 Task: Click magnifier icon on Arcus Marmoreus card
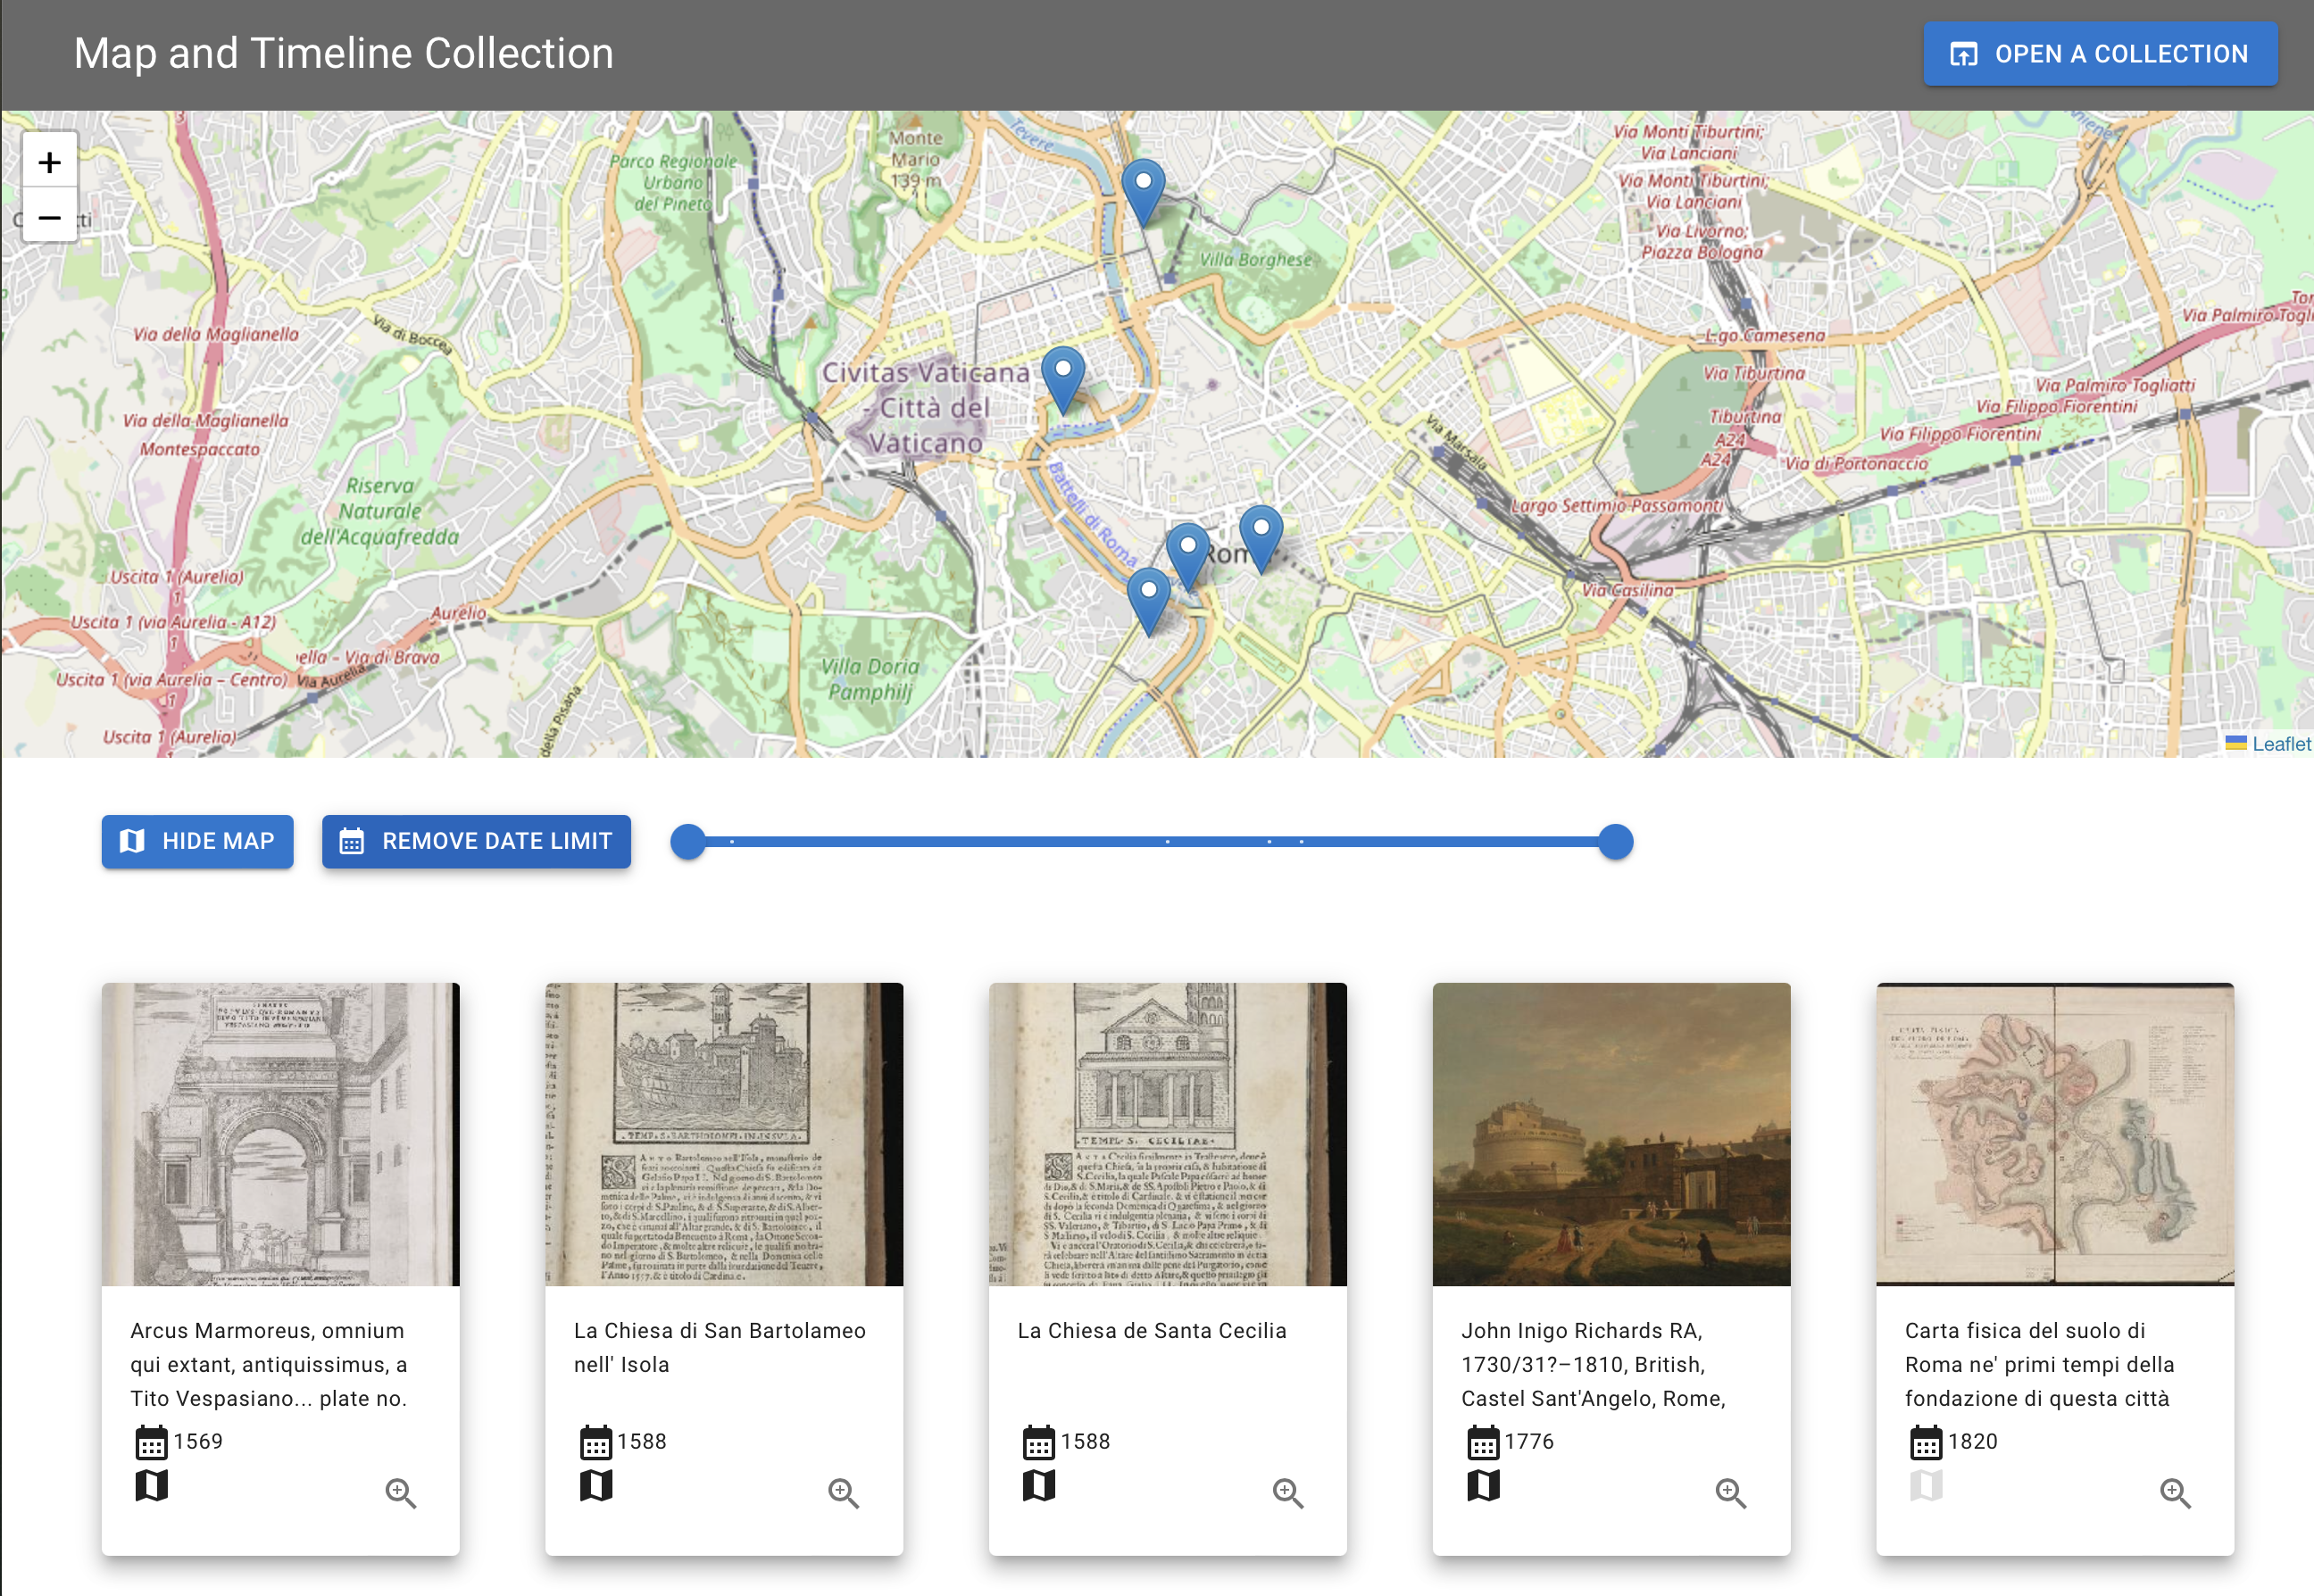pyautogui.click(x=400, y=1492)
